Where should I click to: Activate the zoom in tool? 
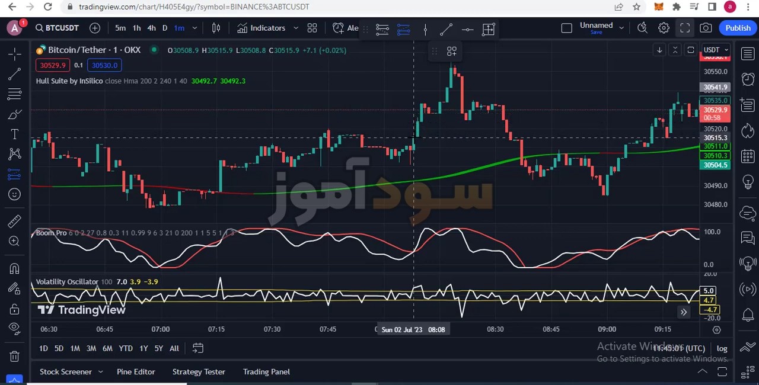pos(15,241)
